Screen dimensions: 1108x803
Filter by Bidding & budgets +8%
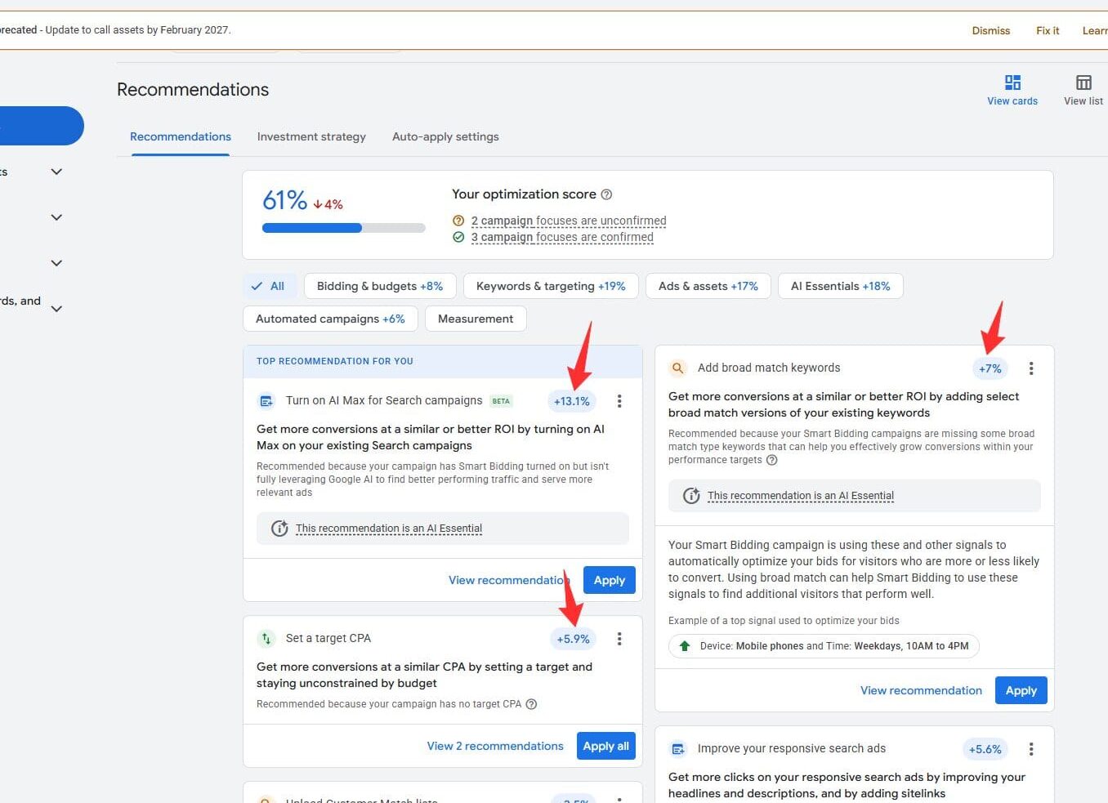click(x=379, y=286)
